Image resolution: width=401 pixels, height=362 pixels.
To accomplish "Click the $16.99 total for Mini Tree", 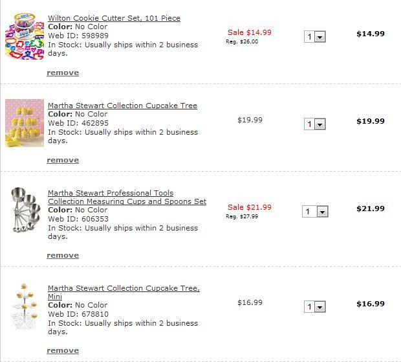I will click(x=370, y=303).
